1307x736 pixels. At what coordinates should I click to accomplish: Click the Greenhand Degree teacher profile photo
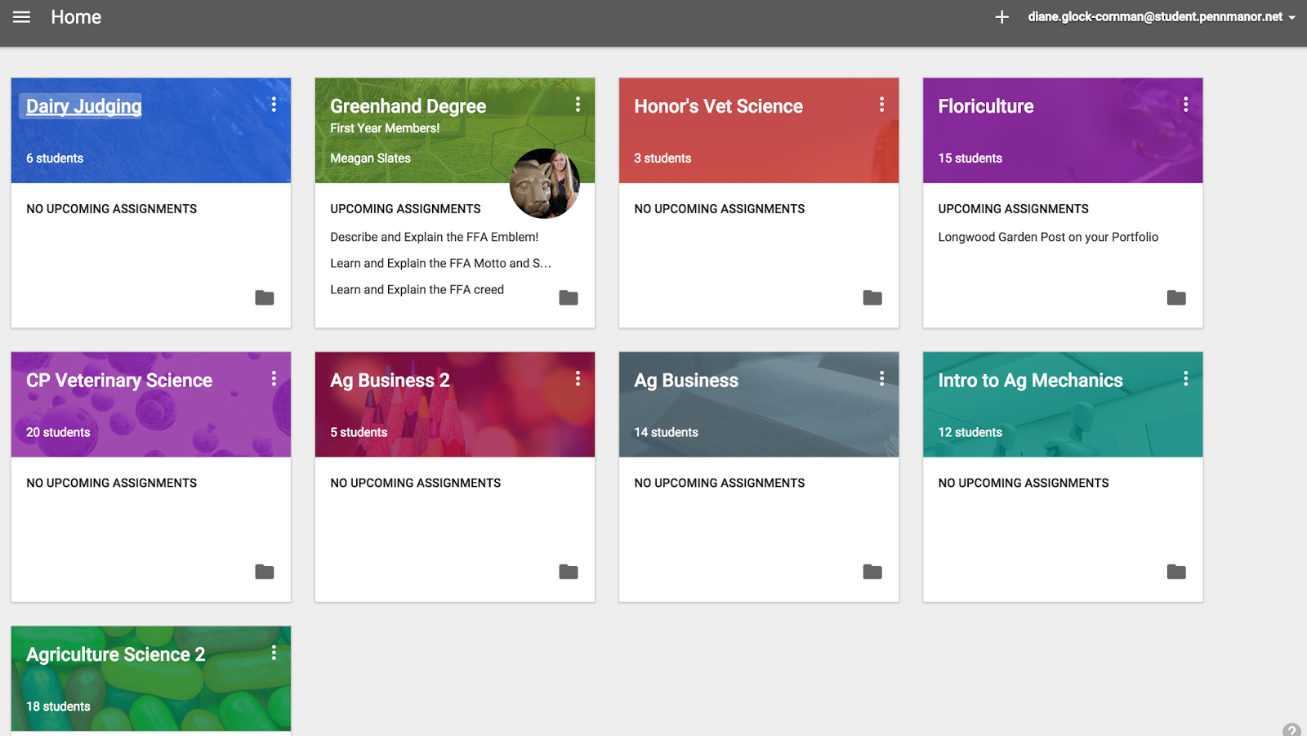tap(545, 184)
